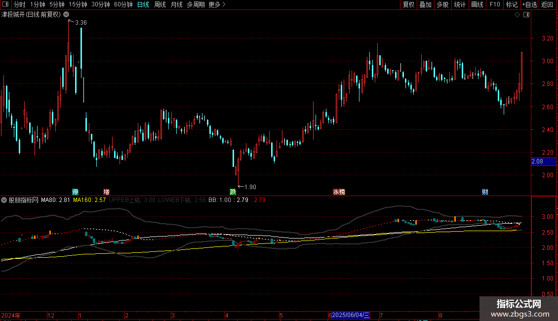This screenshot has height=321, width=558.
Task: Click the 涨榜 event marker
Action: pyautogui.click(x=339, y=192)
